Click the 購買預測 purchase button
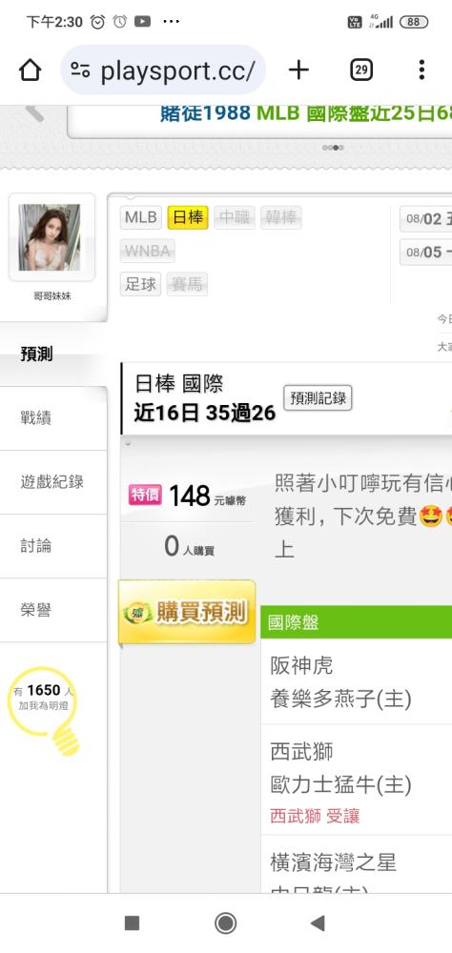452x953 pixels. click(x=187, y=612)
